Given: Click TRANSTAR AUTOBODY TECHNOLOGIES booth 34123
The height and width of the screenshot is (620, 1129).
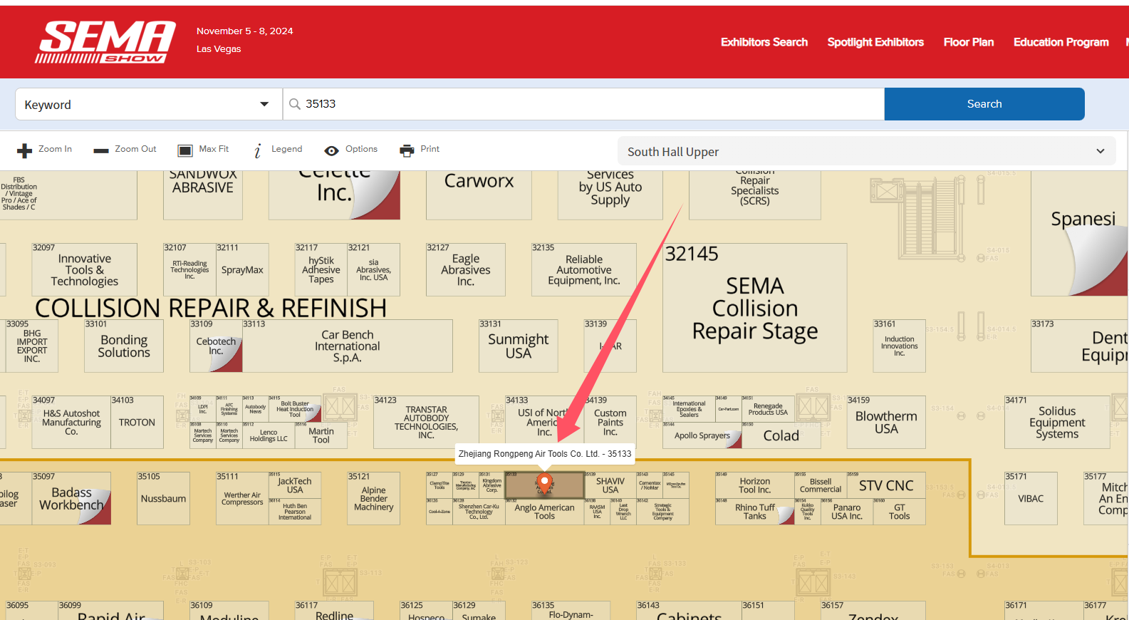Looking at the screenshot, I should (x=426, y=422).
